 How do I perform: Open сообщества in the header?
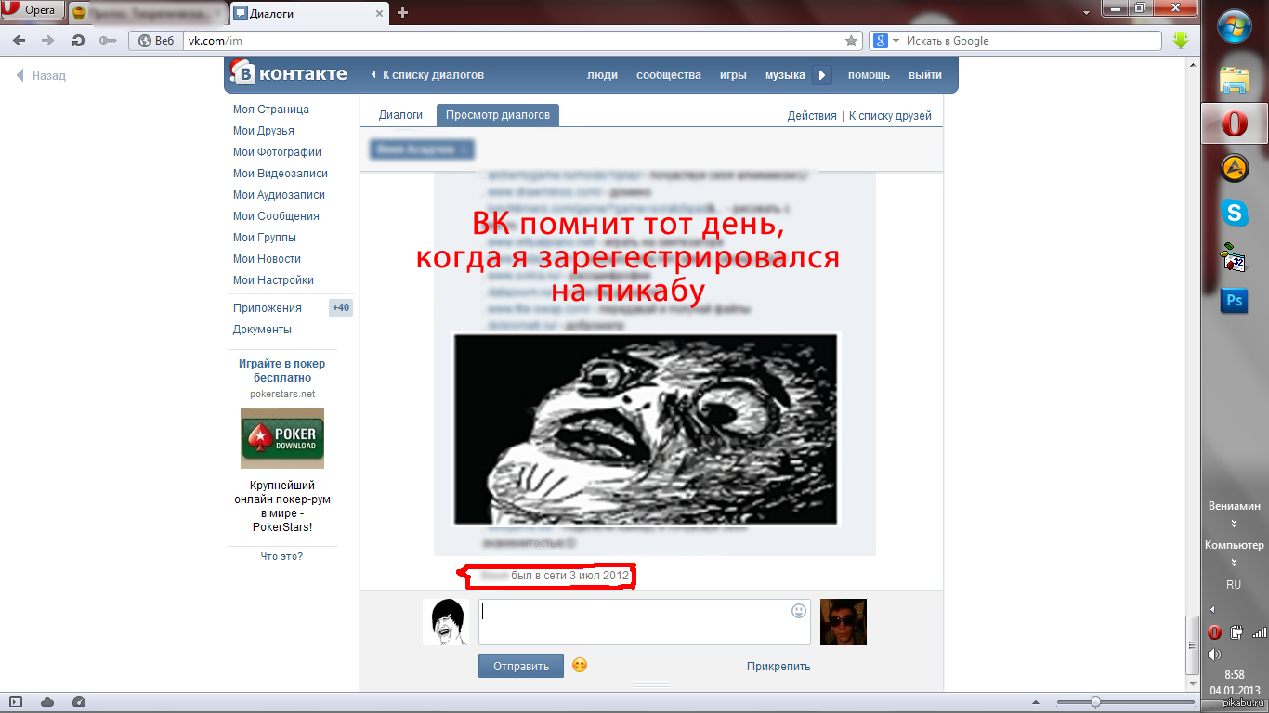click(x=669, y=75)
